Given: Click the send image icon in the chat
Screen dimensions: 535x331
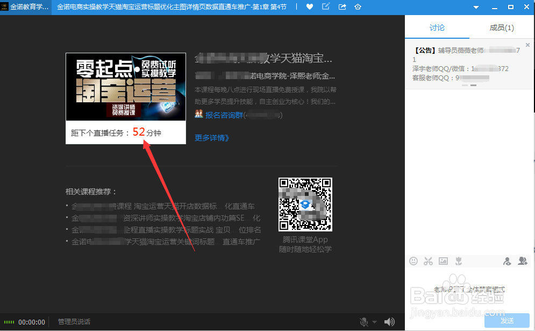Looking at the screenshot, I should [x=443, y=260].
